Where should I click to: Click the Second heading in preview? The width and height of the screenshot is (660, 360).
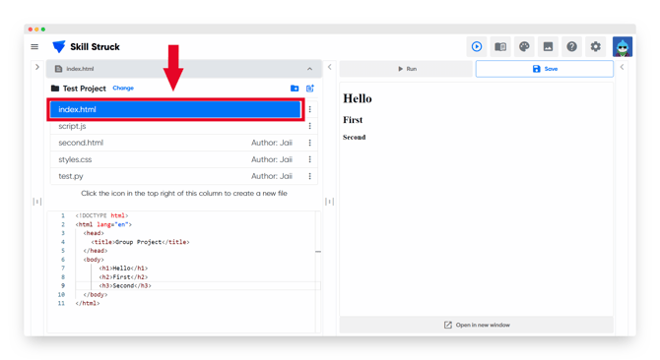click(x=354, y=138)
